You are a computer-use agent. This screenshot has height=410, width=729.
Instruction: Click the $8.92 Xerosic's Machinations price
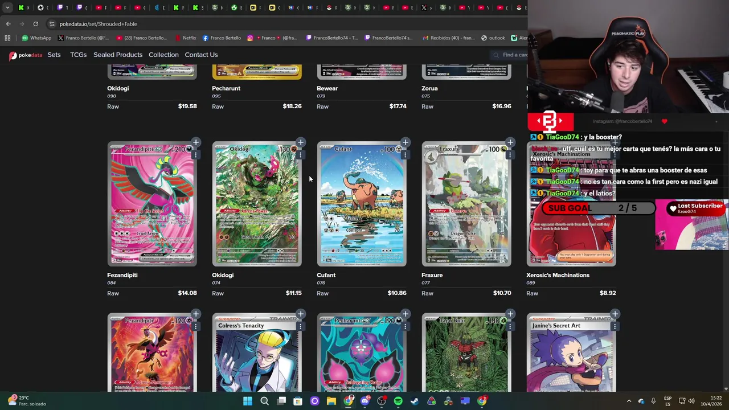[608, 293]
